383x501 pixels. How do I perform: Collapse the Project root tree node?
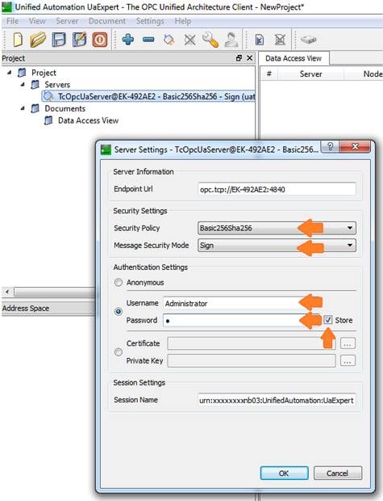(x=9, y=73)
